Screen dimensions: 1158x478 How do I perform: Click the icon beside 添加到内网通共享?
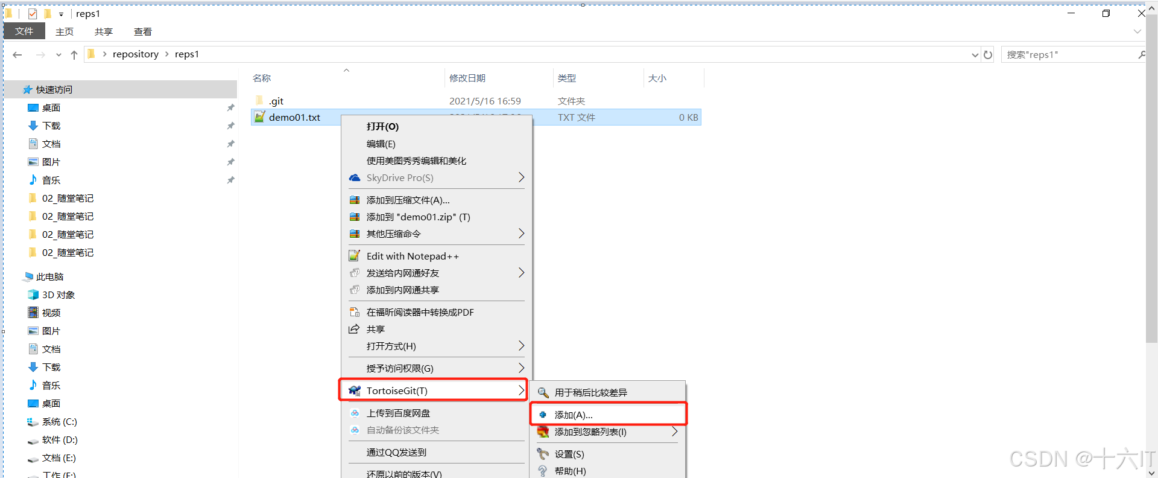click(355, 290)
